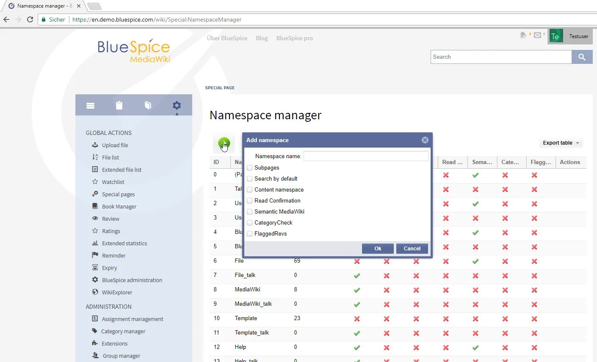Select the gear administration tab
This screenshot has width=597, height=362.
177,105
